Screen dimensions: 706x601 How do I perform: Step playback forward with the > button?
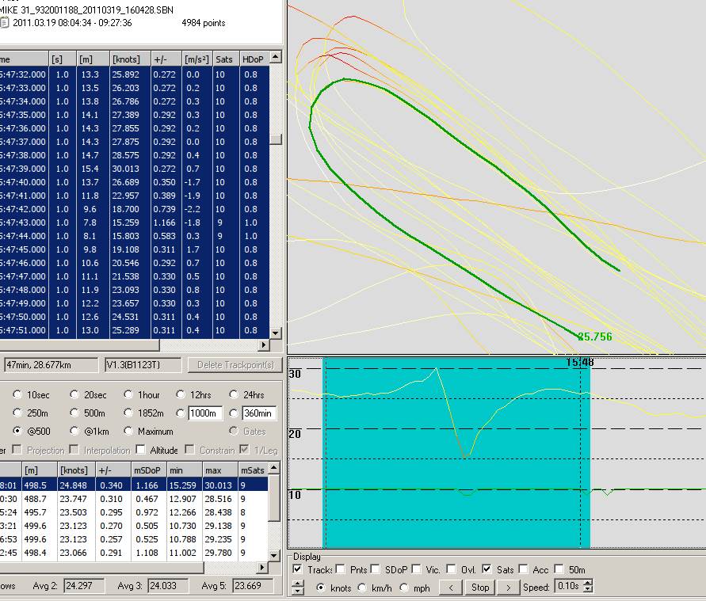tap(508, 588)
